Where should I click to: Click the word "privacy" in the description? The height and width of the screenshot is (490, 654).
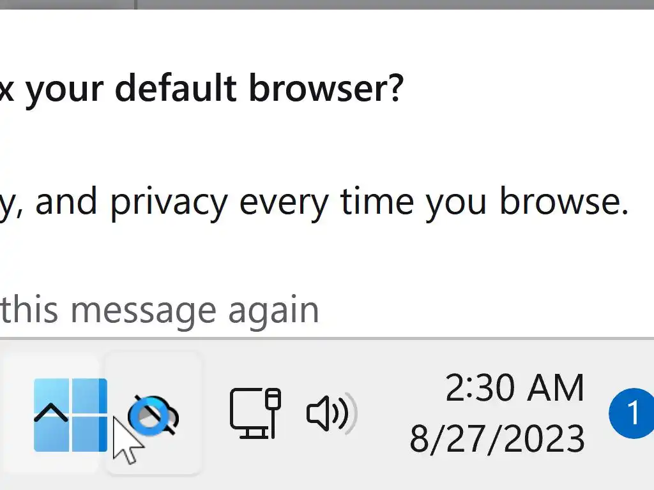[169, 202]
